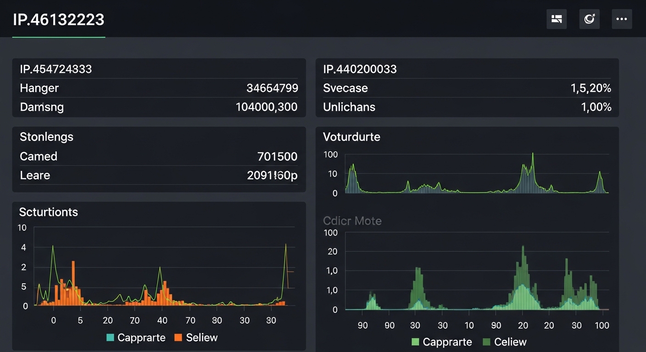646x352 pixels.
Task: Click the dark green Celiew swatch
Action: tap(487, 342)
